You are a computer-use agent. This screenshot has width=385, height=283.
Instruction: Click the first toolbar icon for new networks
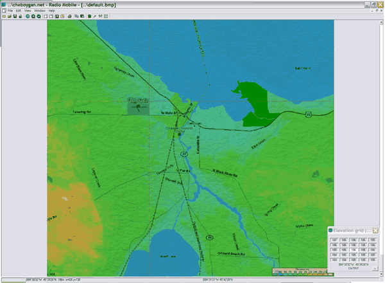(3, 16)
